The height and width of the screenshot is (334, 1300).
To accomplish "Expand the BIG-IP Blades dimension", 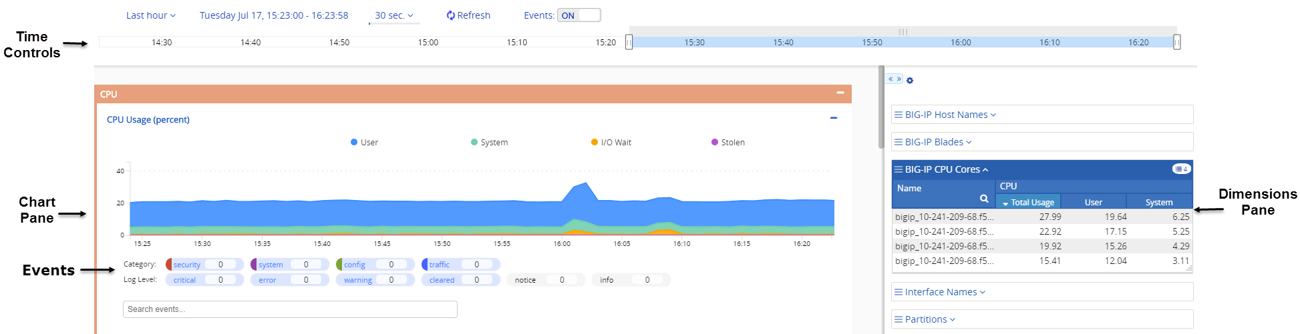I will (x=938, y=142).
